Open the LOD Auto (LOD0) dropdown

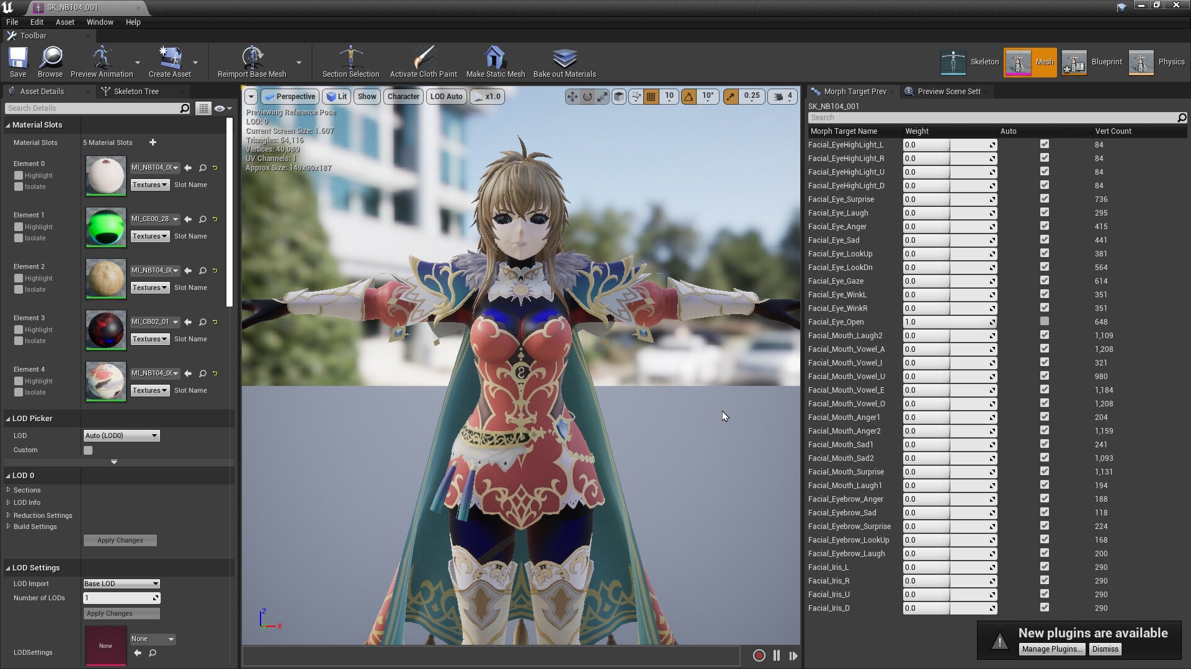point(122,435)
